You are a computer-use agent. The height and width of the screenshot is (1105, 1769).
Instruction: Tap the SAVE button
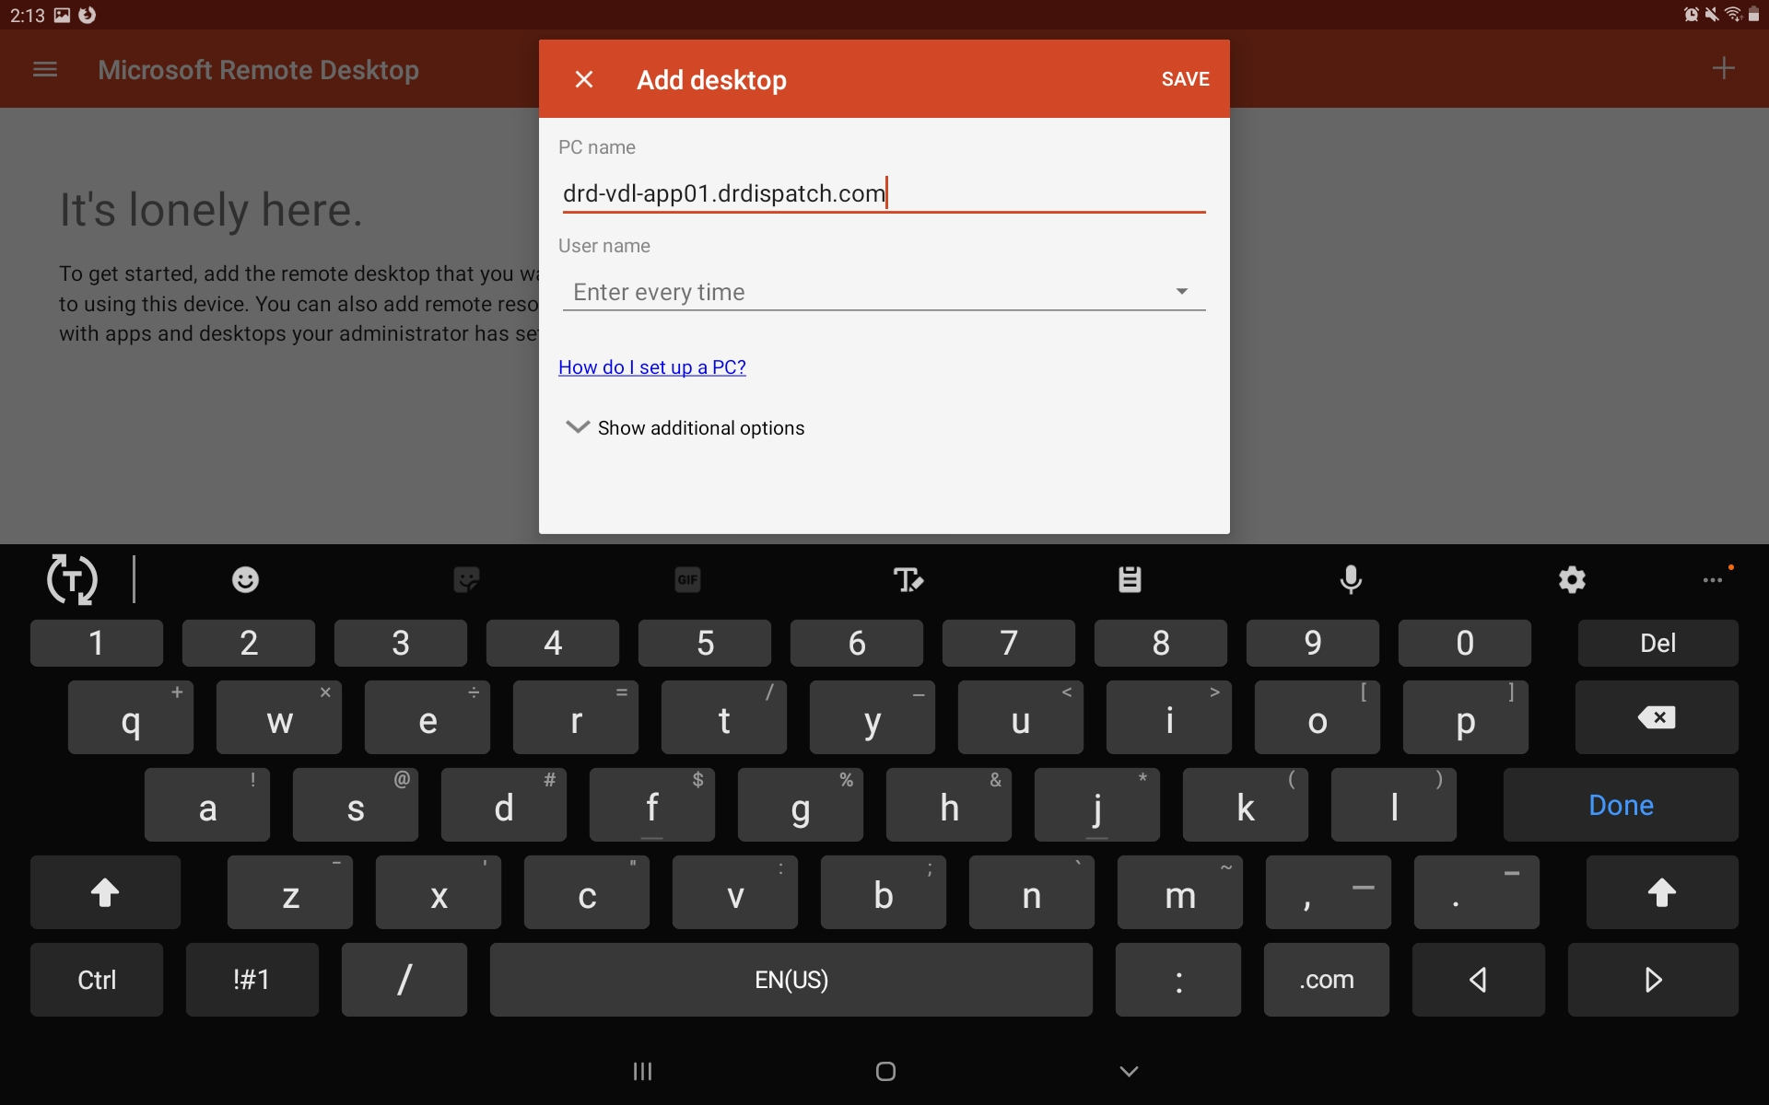point(1185,79)
